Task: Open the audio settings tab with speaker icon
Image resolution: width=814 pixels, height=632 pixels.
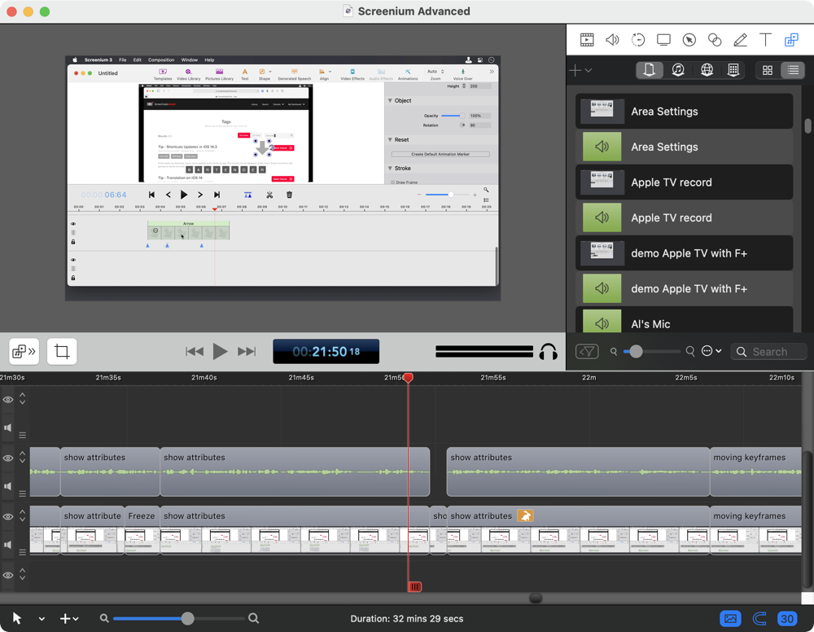Action: 612,40
